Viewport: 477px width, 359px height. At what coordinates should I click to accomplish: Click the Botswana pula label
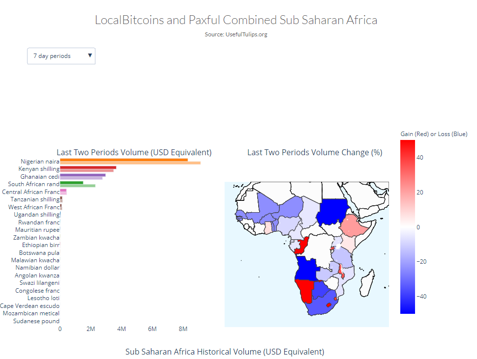39,253
